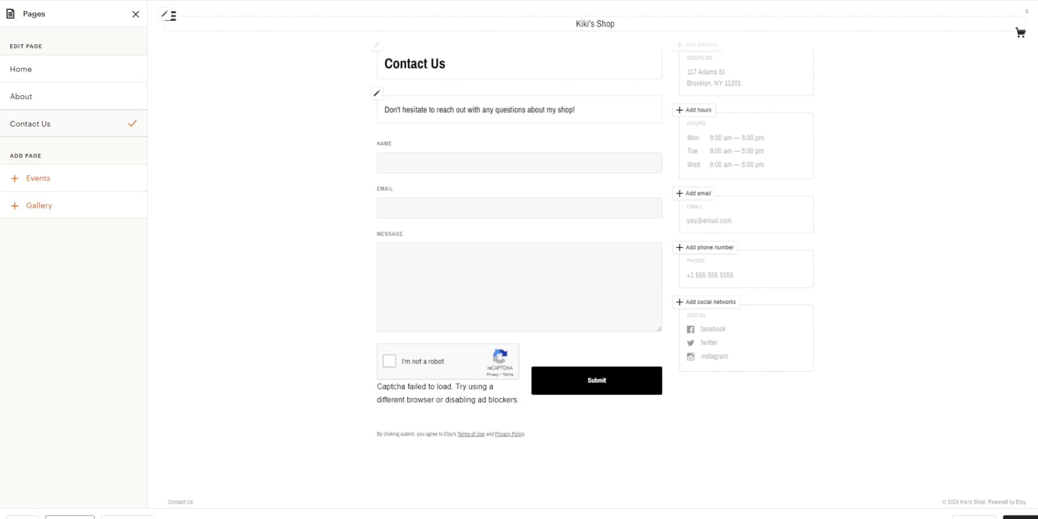Click the Submit button on the contact form
This screenshot has height=519, width=1038.
click(596, 380)
